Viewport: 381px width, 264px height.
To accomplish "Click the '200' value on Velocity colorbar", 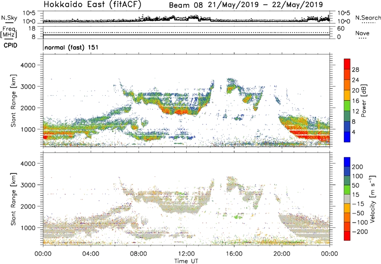I will click(357, 167).
